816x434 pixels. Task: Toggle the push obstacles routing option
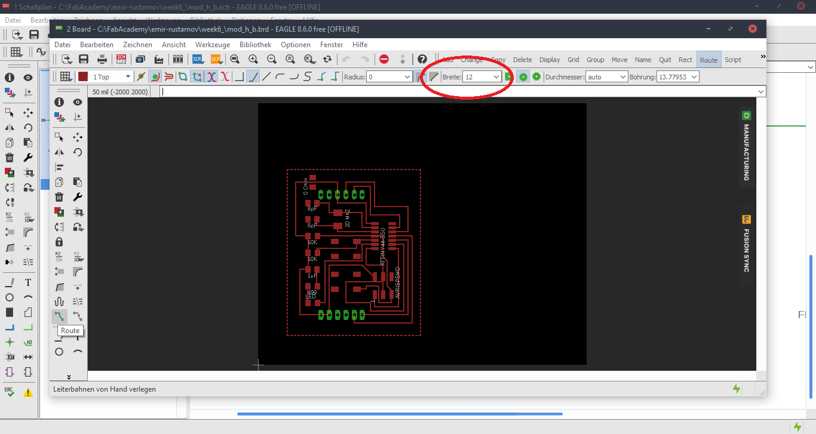click(x=168, y=76)
